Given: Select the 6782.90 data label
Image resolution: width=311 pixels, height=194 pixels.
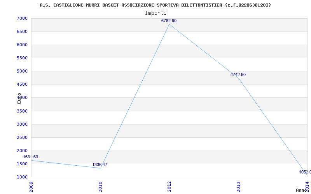Looking at the screenshot, I should [169, 21].
